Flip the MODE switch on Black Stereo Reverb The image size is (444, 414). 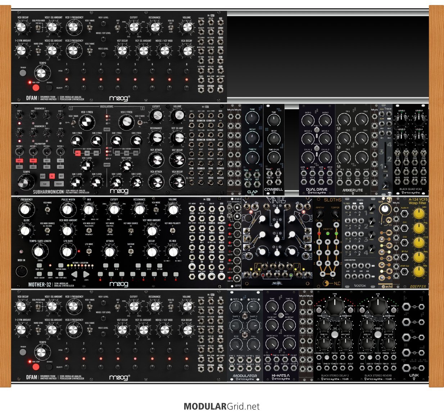click(393, 310)
